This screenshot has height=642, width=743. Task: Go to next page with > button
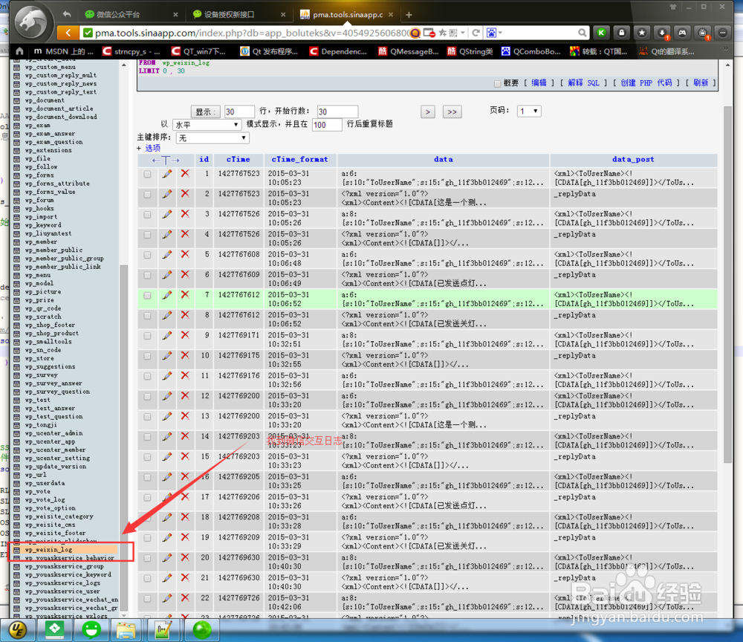[428, 111]
